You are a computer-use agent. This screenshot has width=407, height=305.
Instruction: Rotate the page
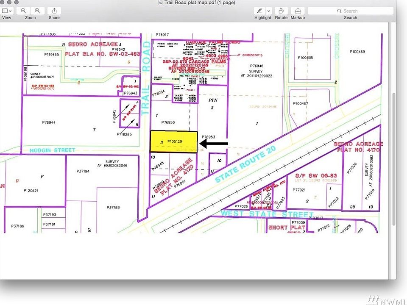pyautogui.click(x=281, y=11)
